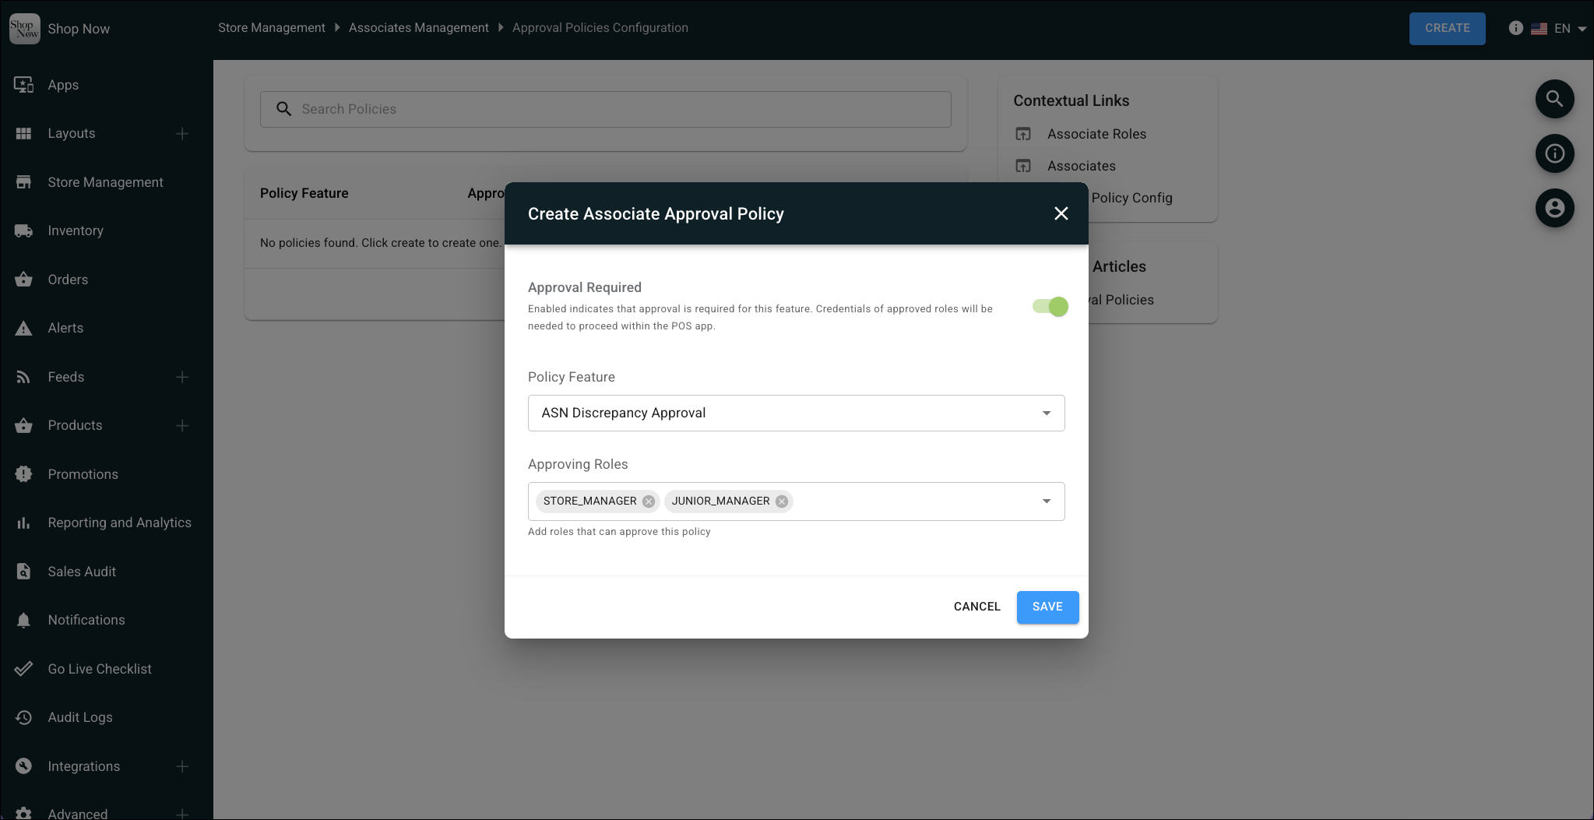Screen dimensions: 1594x820
Task: Click the round info button at right
Action: (x=1554, y=153)
